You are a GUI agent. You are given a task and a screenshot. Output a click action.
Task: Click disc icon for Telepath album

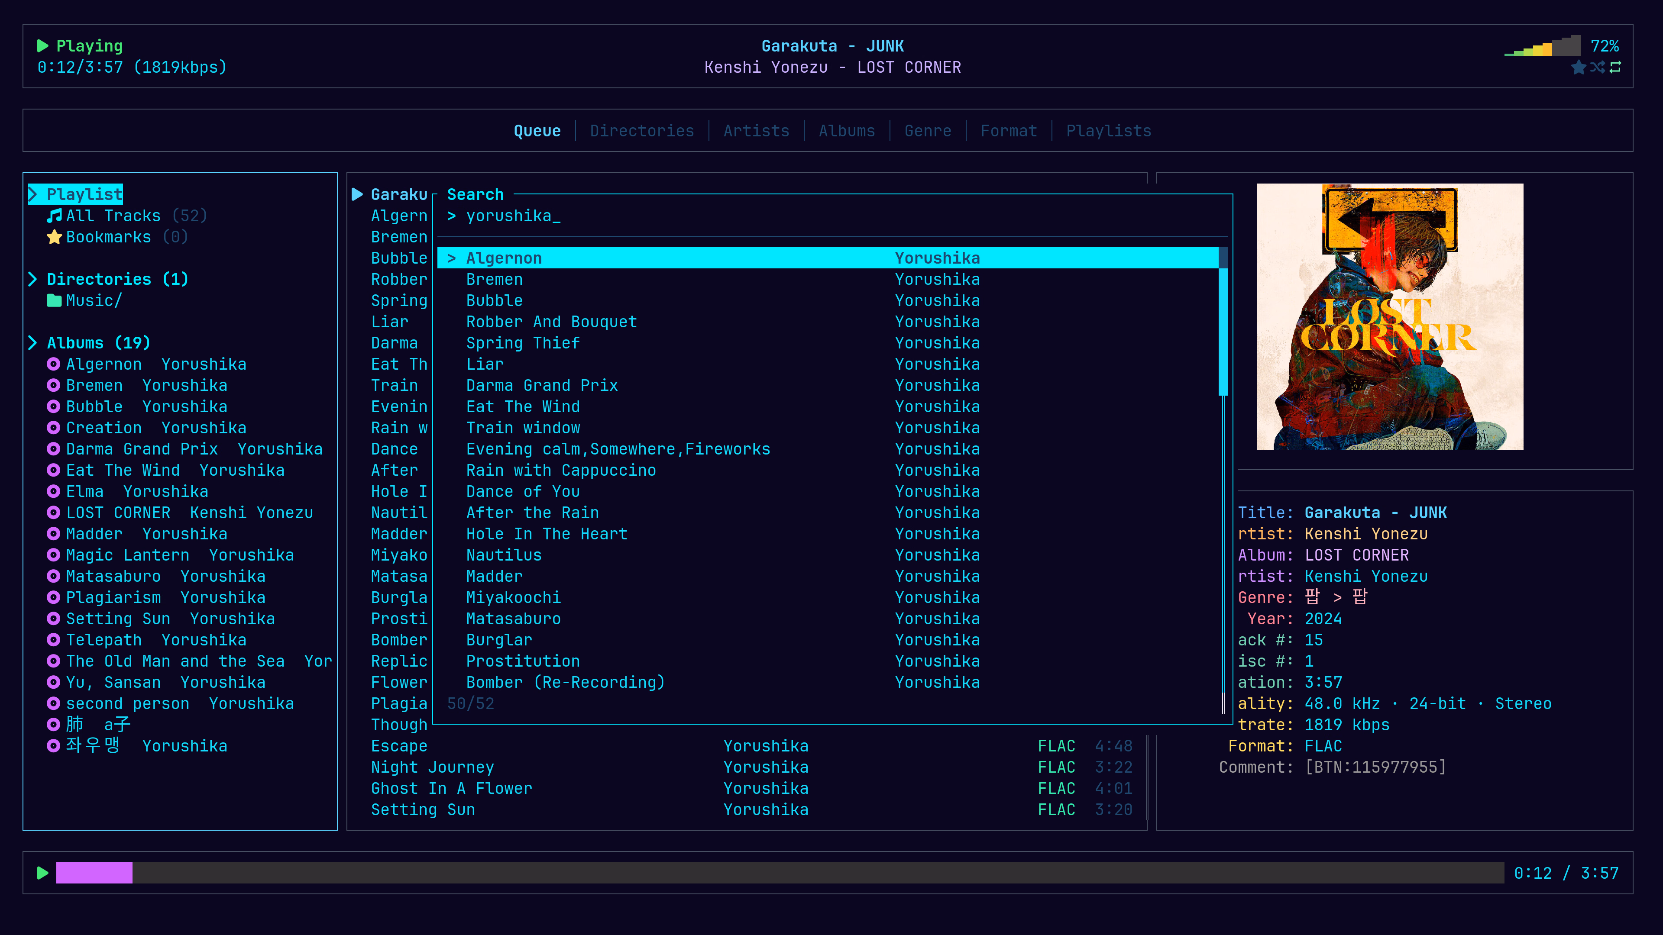54,640
